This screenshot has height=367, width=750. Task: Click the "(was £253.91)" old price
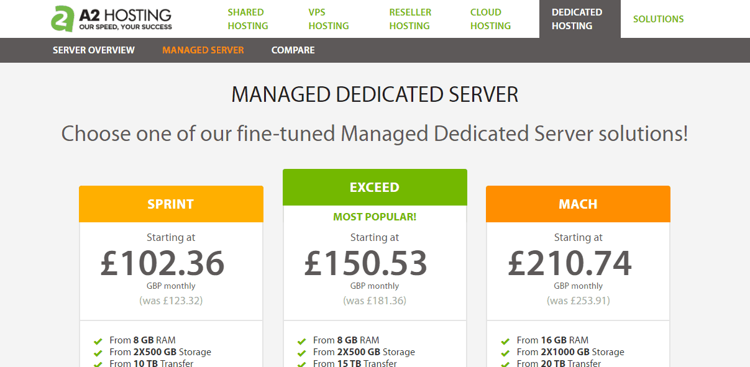578,301
